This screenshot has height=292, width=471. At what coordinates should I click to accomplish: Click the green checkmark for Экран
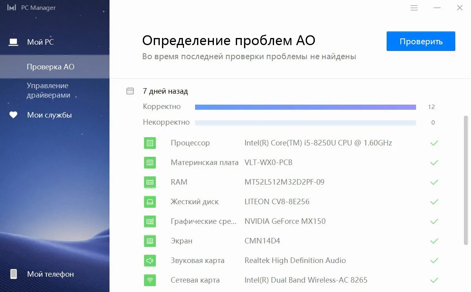tap(434, 241)
